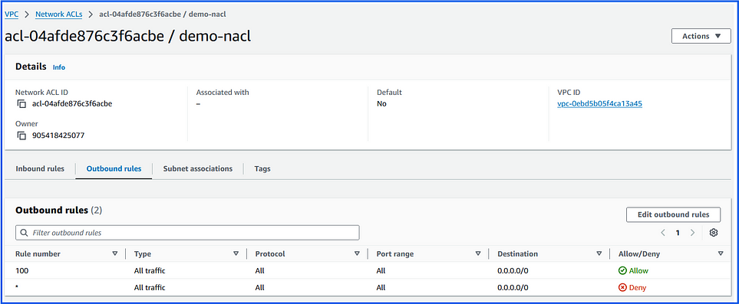739x304 pixels.
Task: Switch to the Inbound rules tab
Action: click(40, 168)
